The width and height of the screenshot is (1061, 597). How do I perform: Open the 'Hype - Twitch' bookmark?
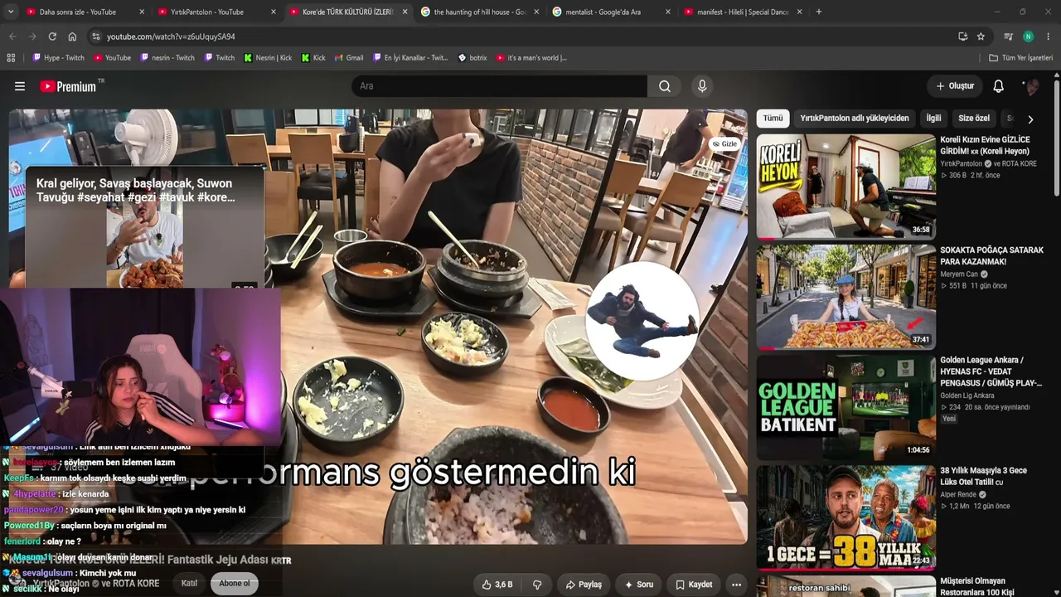pos(58,58)
